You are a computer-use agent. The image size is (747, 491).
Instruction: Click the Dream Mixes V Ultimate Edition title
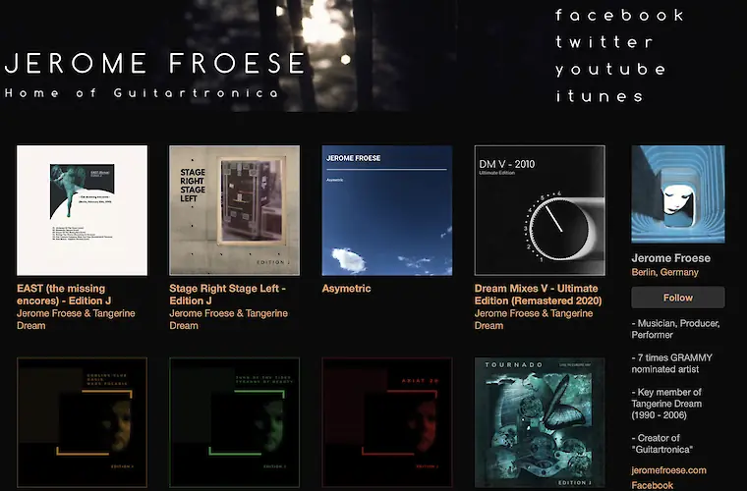tap(538, 295)
